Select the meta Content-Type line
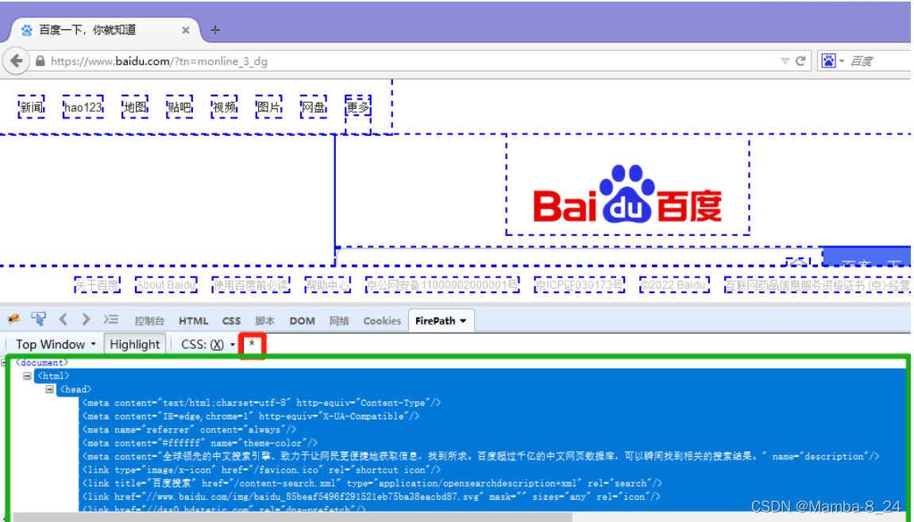 (261, 403)
